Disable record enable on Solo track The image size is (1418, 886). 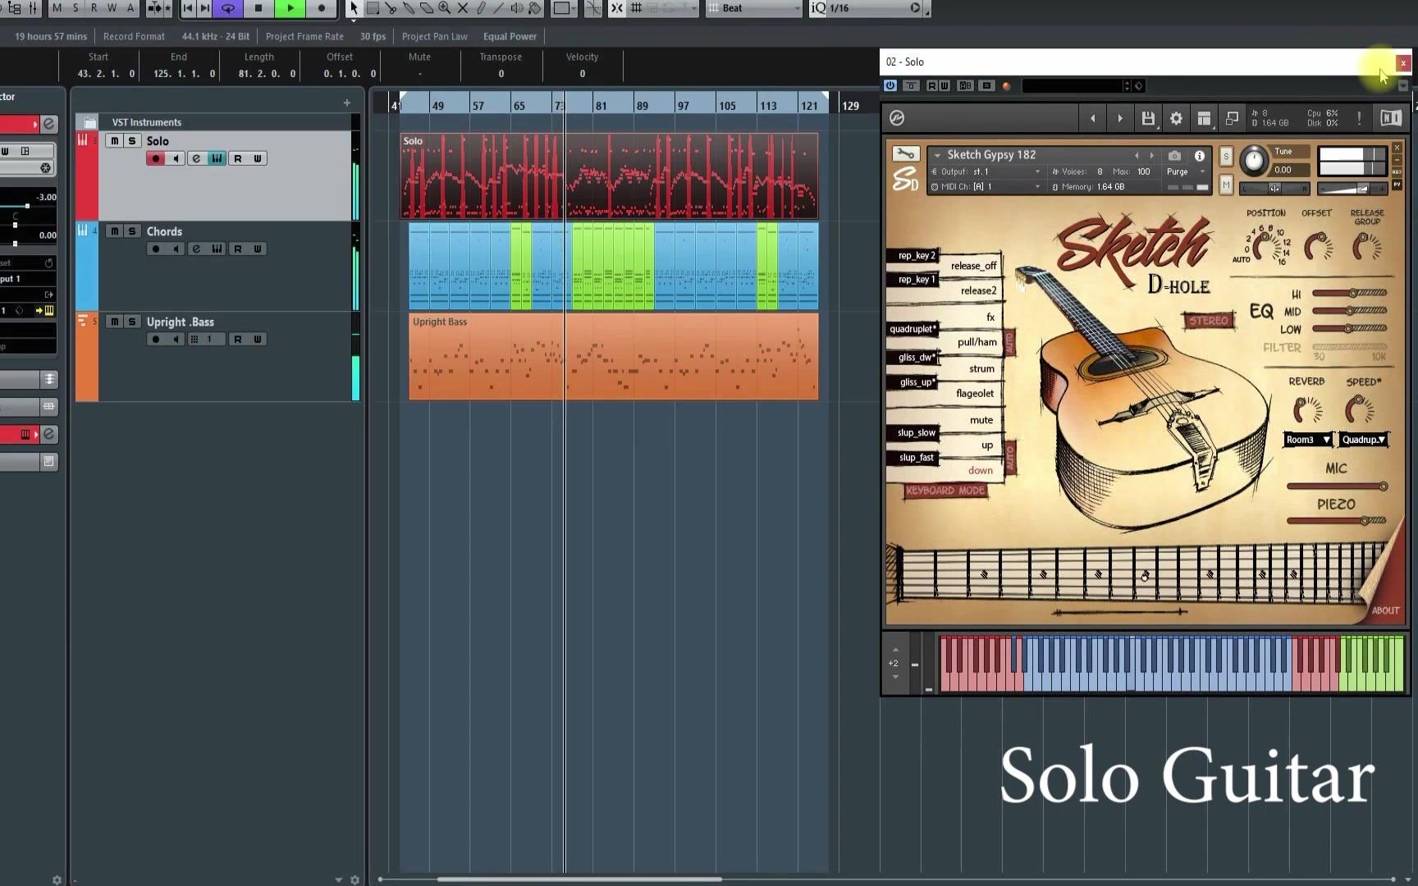point(155,158)
